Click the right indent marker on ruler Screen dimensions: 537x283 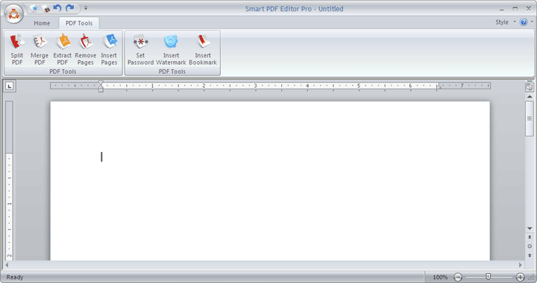click(x=439, y=86)
